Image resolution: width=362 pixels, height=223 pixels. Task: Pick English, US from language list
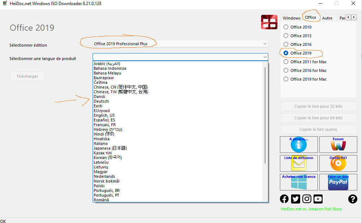pyautogui.click(x=104, y=115)
